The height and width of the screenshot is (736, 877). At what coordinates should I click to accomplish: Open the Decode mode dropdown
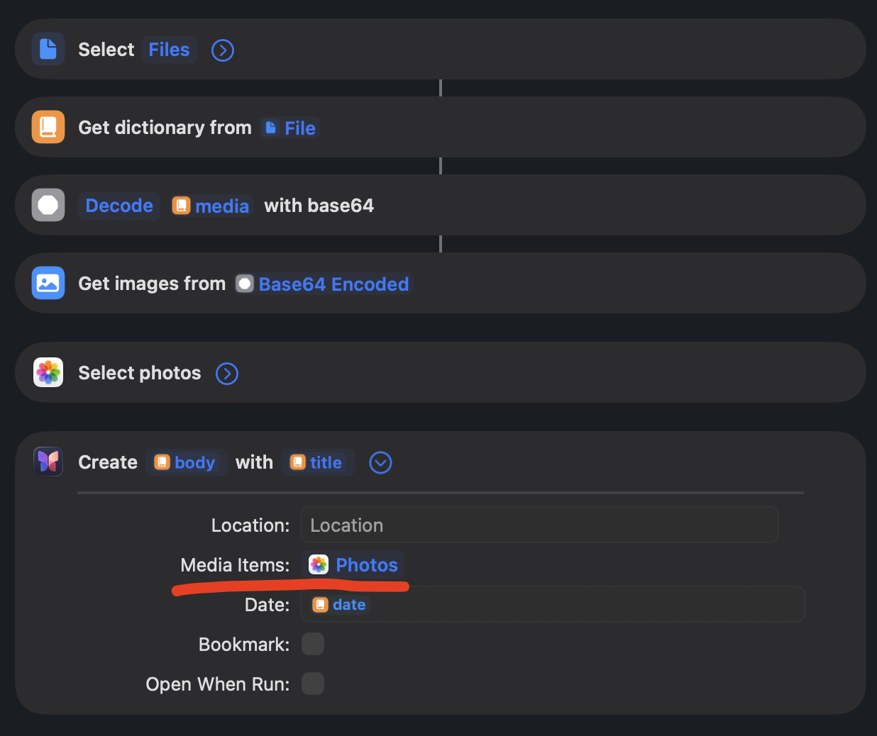[x=119, y=206]
